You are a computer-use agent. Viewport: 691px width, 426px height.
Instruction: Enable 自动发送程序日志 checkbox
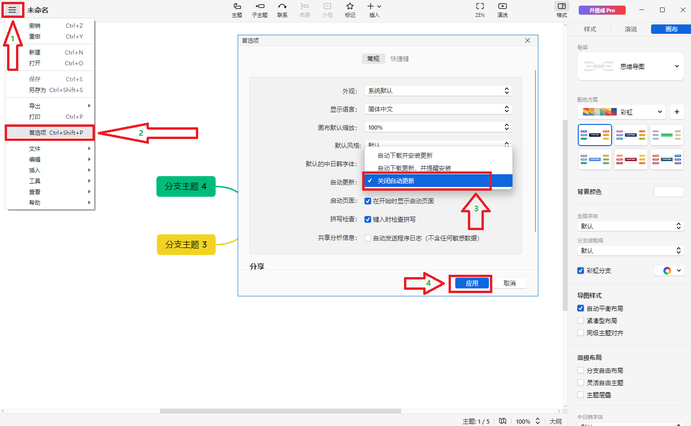click(368, 238)
